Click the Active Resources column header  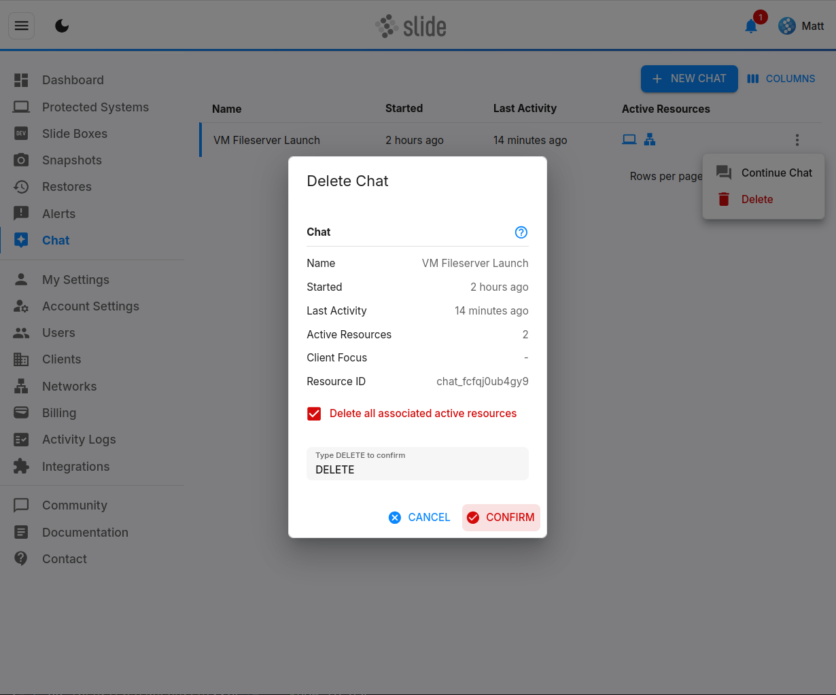(x=666, y=109)
